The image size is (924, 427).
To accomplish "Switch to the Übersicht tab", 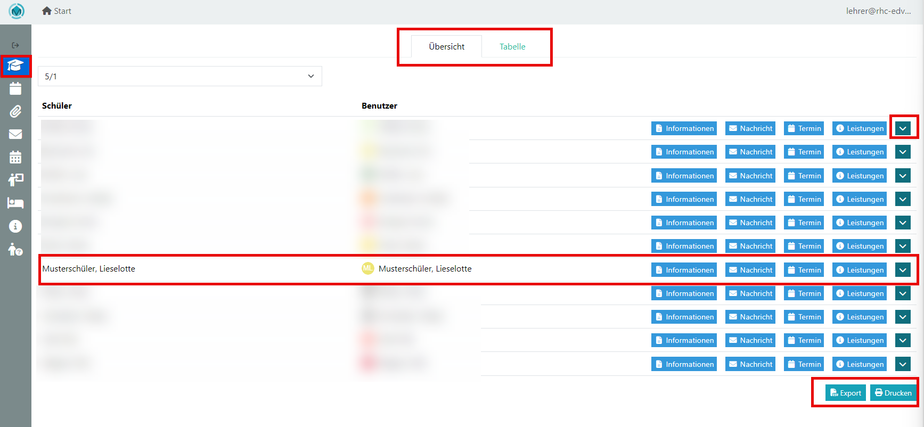I will 446,46.
